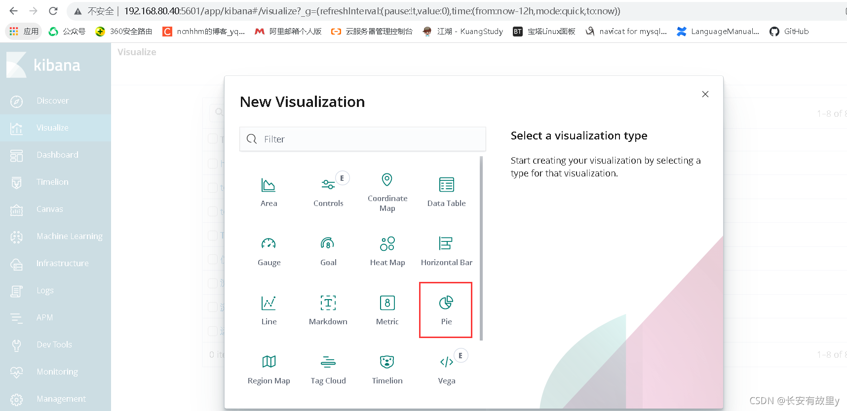Click the browser address bar URL

click(372, 11)
